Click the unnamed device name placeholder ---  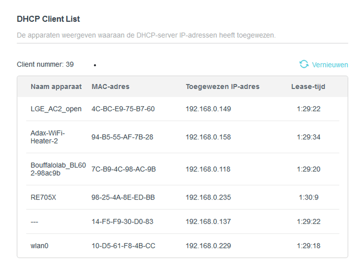(x=34, y=222)
